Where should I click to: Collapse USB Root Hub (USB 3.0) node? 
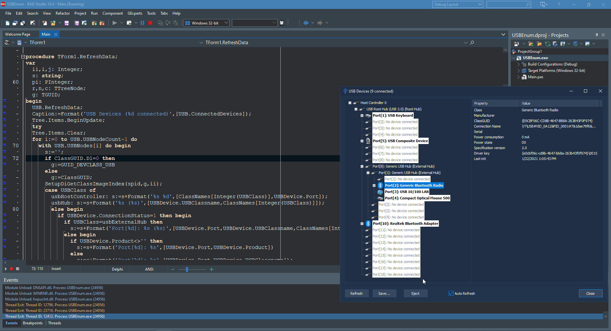pyautogui.click(x=356, y=109)
